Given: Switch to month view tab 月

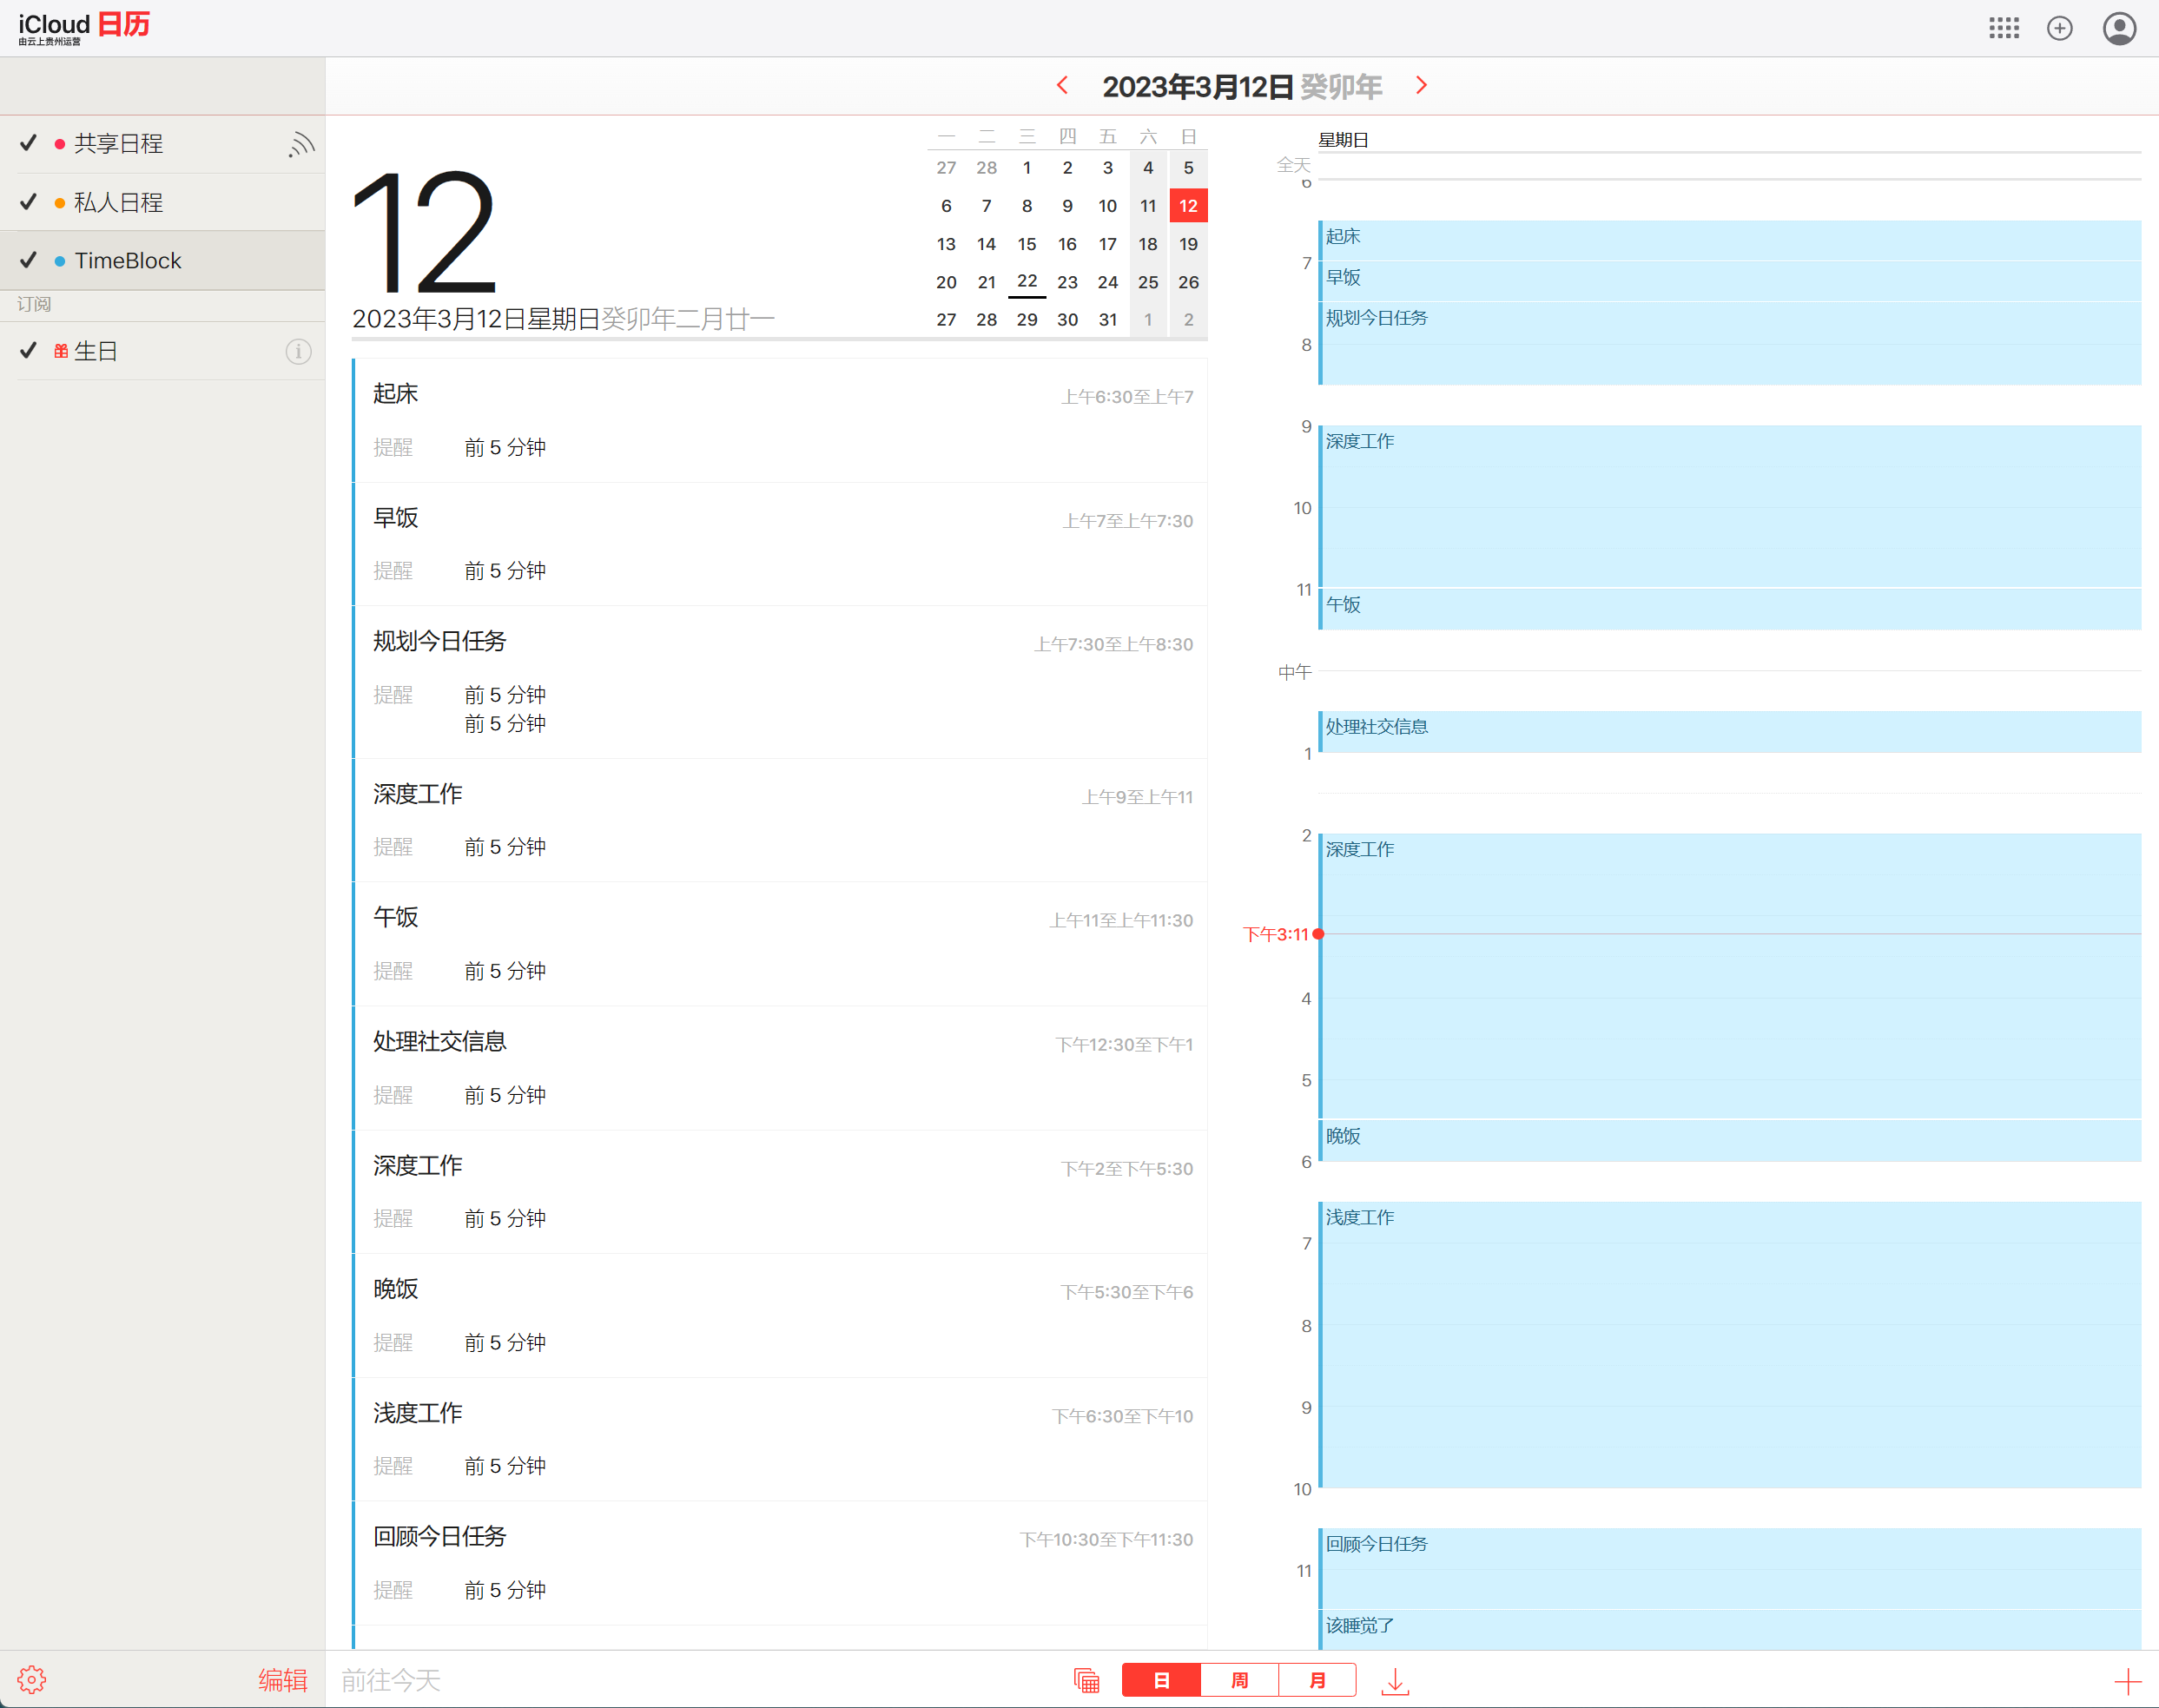Looking at the screenshot, I should [1317, 1680].
